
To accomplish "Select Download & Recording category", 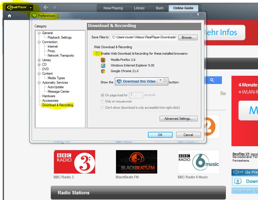I will pos(58,105).
